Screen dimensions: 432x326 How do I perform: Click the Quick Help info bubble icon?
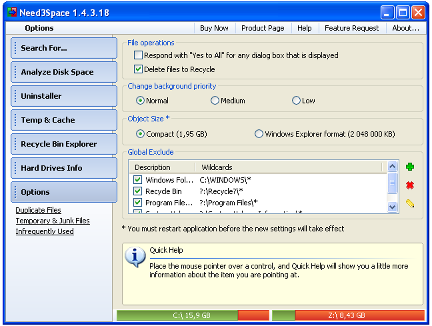[135, 257]
